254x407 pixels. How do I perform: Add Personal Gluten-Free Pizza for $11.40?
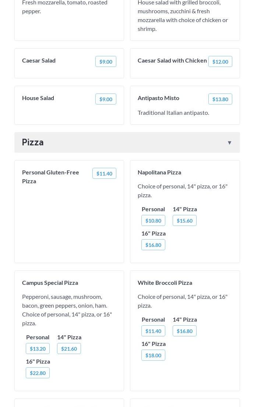(104, 173)
